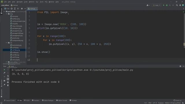Select dog.png in the project tree
The width and height of the screenshot is (185, 104).
coord(15,24)
